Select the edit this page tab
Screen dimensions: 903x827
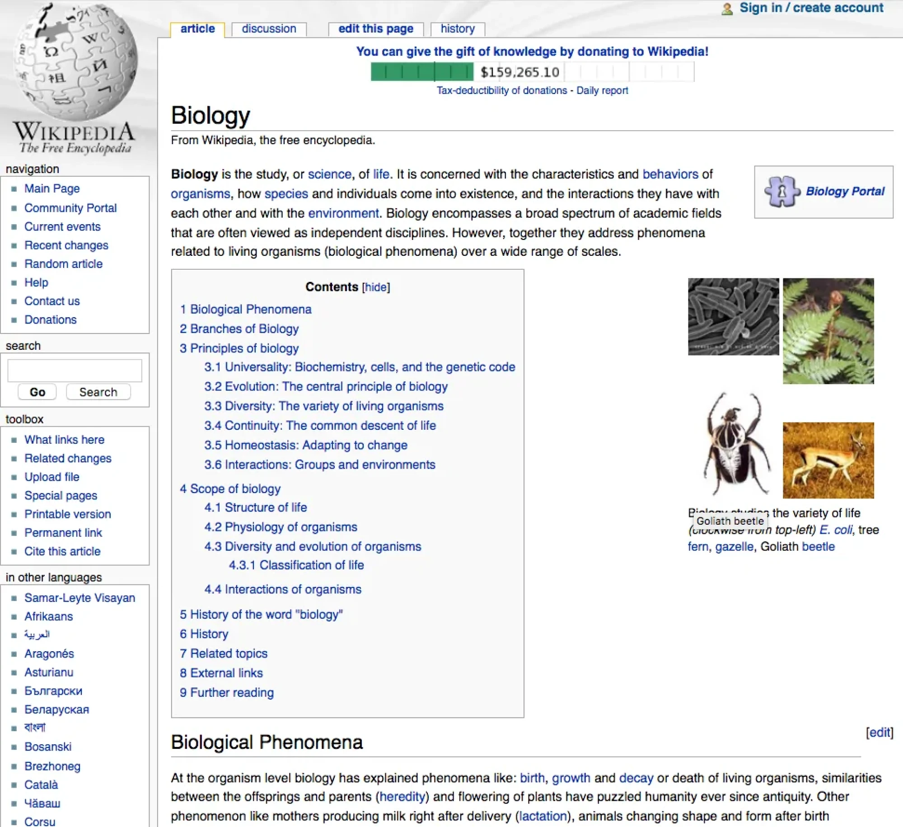point(376,28)
